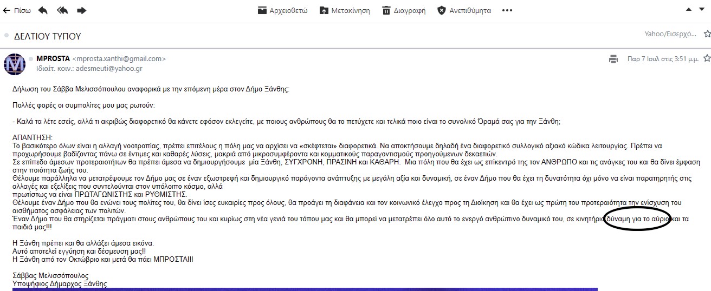The height and width of the screenshot is (291, 711).
Task: Mark as spam with Ανεπιθύμητα
Action: tap(464, 10)
